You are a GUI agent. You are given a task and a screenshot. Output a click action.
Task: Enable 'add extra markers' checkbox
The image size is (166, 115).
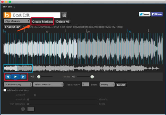5,90
